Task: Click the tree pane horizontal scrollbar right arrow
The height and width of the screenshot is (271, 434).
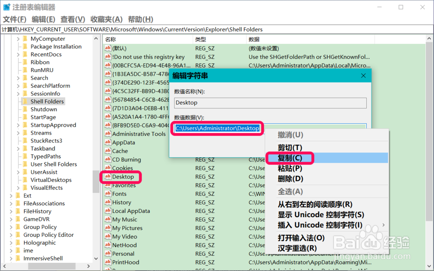Action: (x=88, y=266)
